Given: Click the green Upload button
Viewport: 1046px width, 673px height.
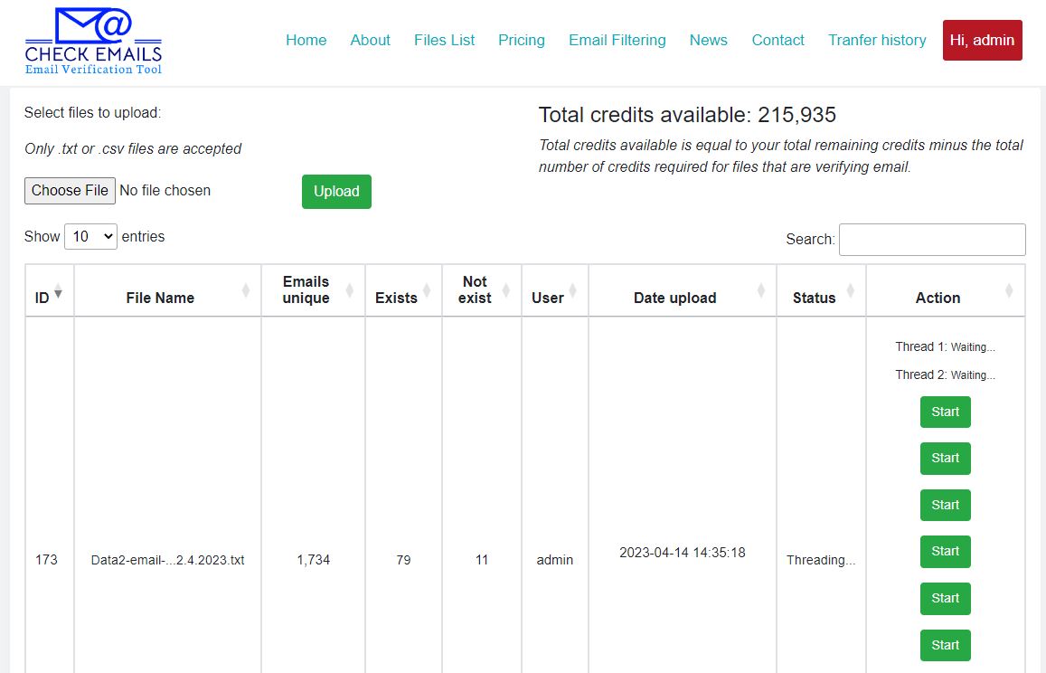Looking at the screenshot, I should pyautogui.click(x=336, y=192).
